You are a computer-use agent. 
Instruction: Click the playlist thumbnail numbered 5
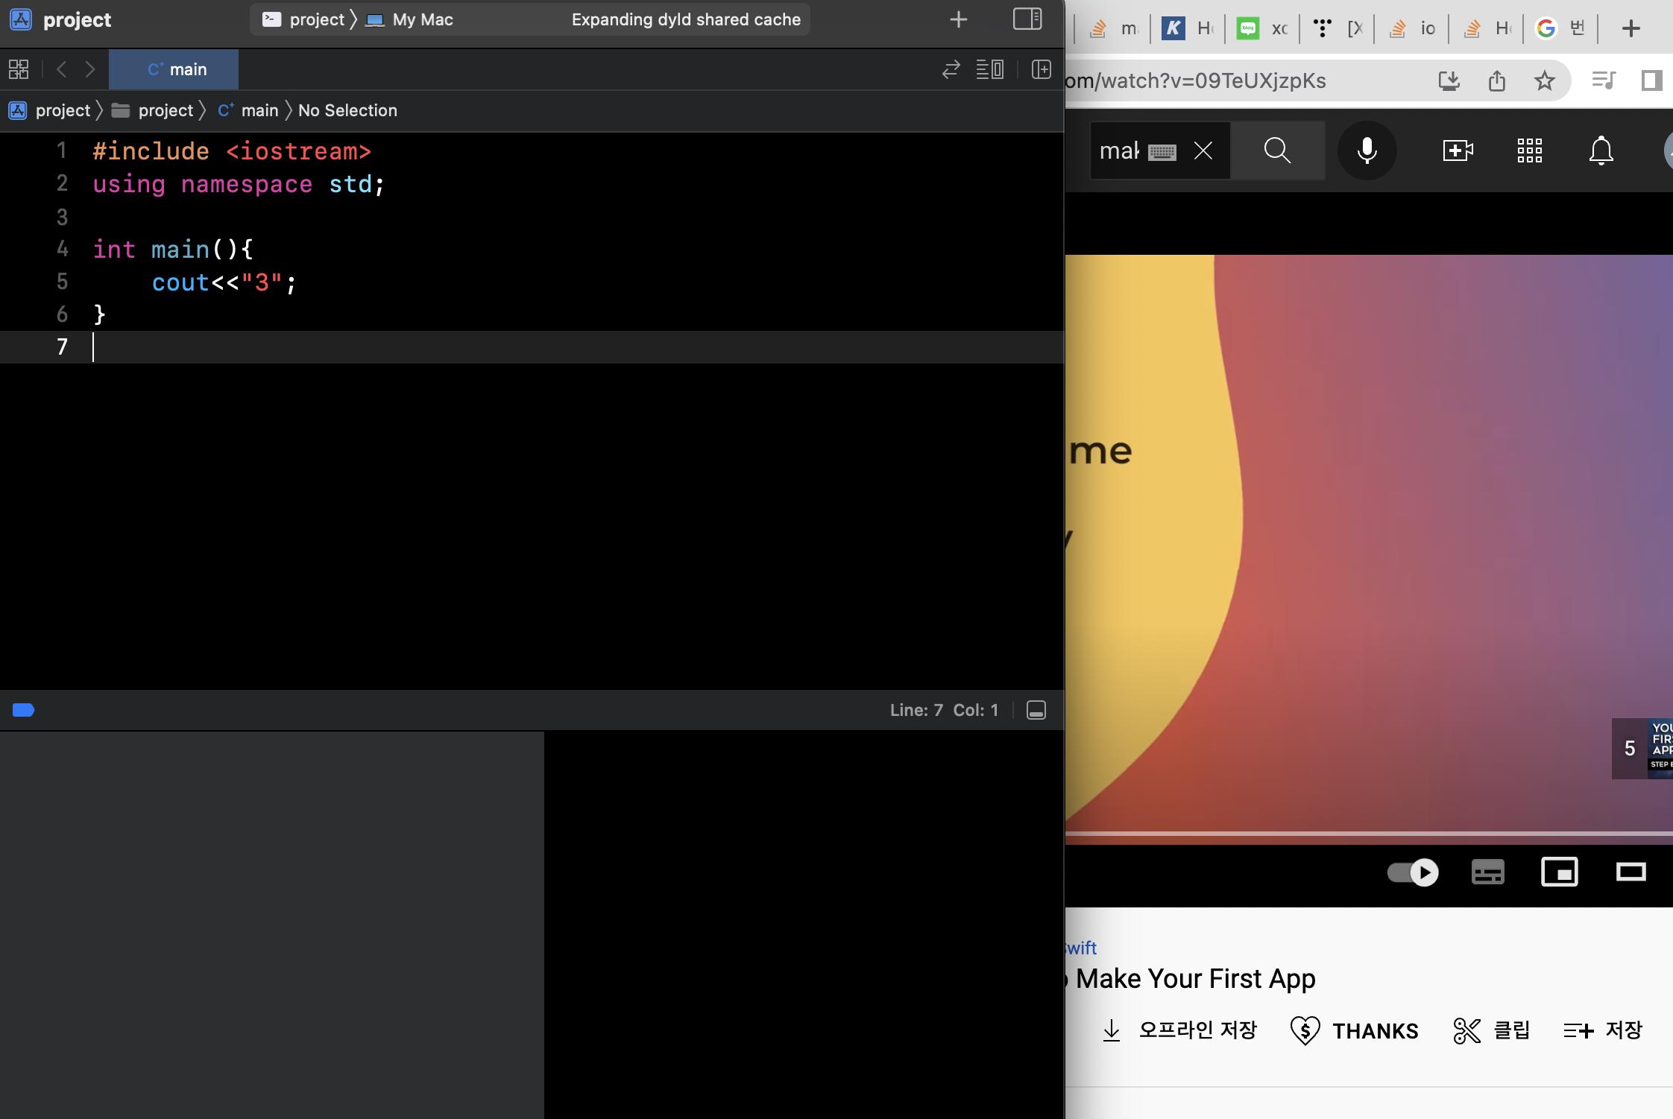click(x=1642, y=748)
